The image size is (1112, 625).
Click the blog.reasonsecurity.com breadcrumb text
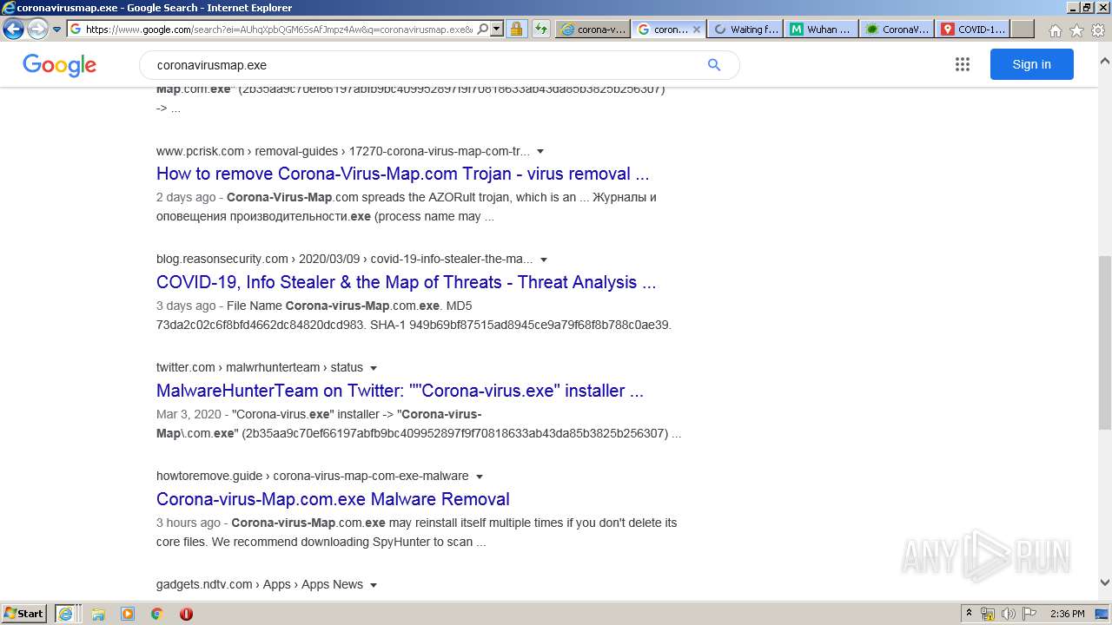coord(345,260)
